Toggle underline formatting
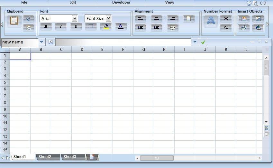Screen dimensions: 273x168 76,27
